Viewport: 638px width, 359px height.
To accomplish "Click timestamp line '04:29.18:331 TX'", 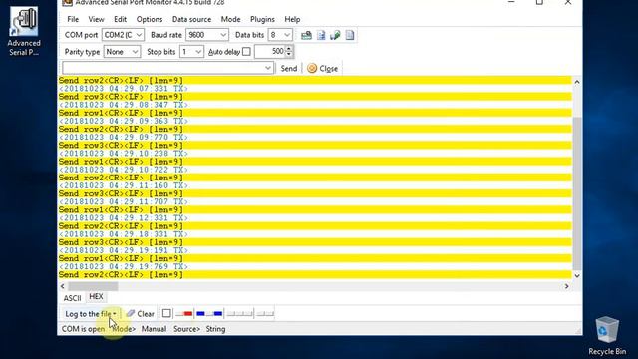I will pos(124,234).
